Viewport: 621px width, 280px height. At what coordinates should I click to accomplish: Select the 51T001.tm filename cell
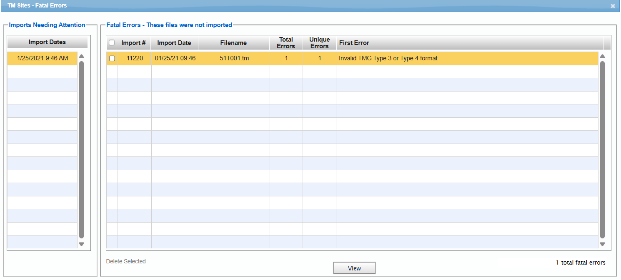pos(233,58)
